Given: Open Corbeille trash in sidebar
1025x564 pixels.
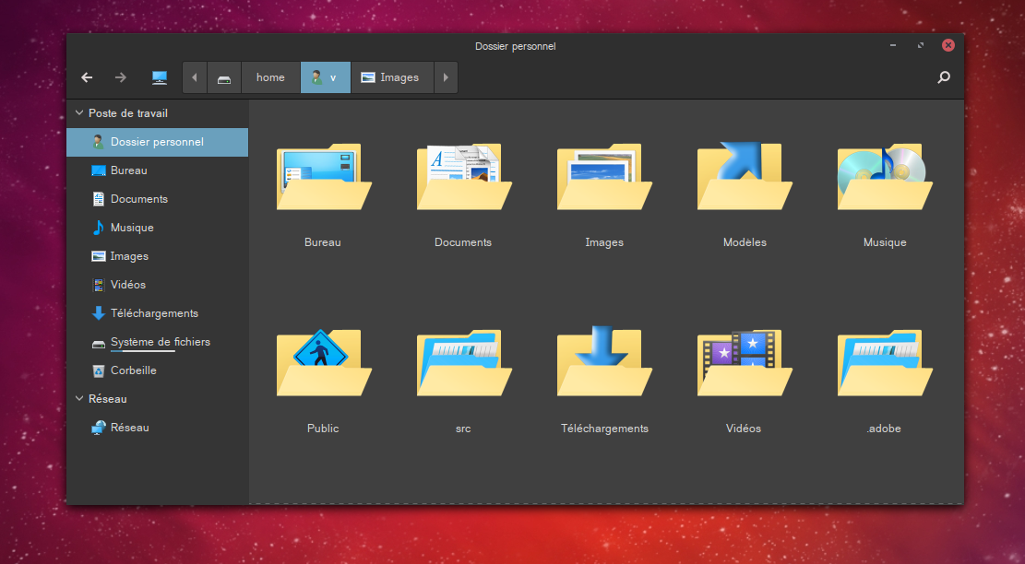Looking at the screenshot, I should pos(158,370).
